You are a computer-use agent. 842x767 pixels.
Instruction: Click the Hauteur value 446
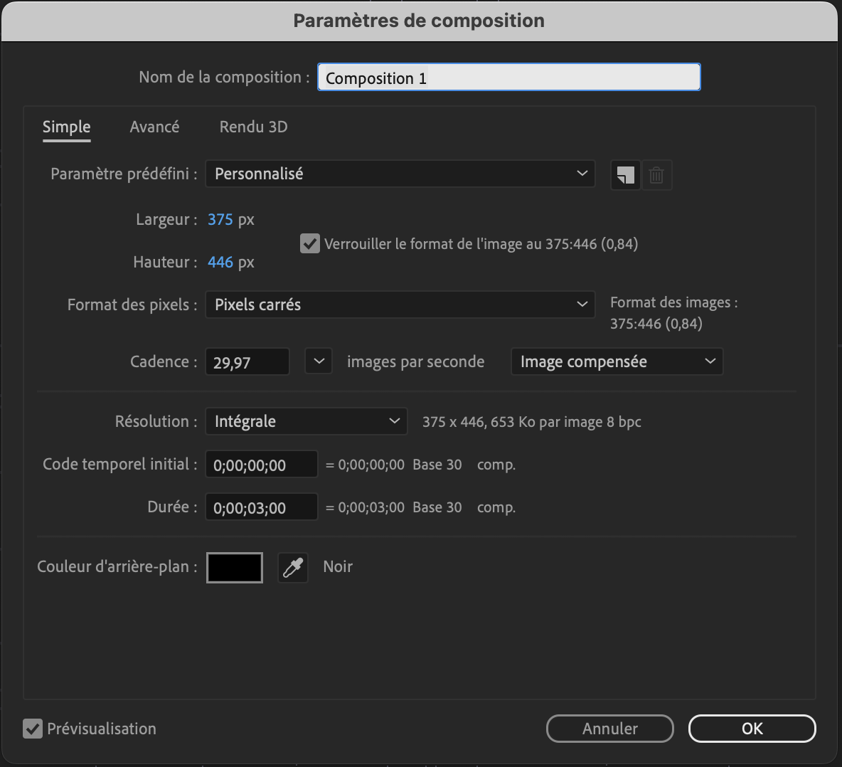(220, 262)
